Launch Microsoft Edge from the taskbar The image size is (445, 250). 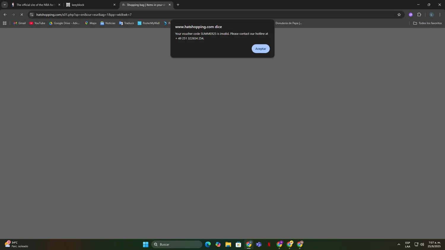click(208, 244)
